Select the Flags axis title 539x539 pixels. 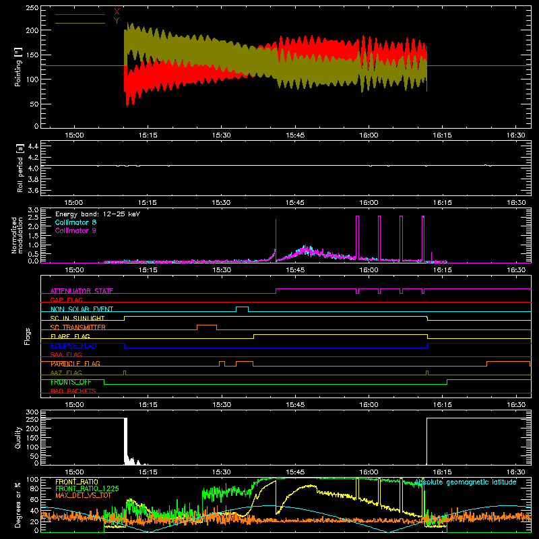28,336
